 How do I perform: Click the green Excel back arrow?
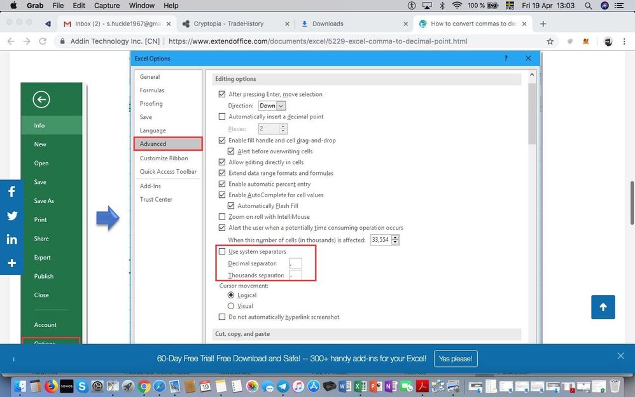point(41,100)
